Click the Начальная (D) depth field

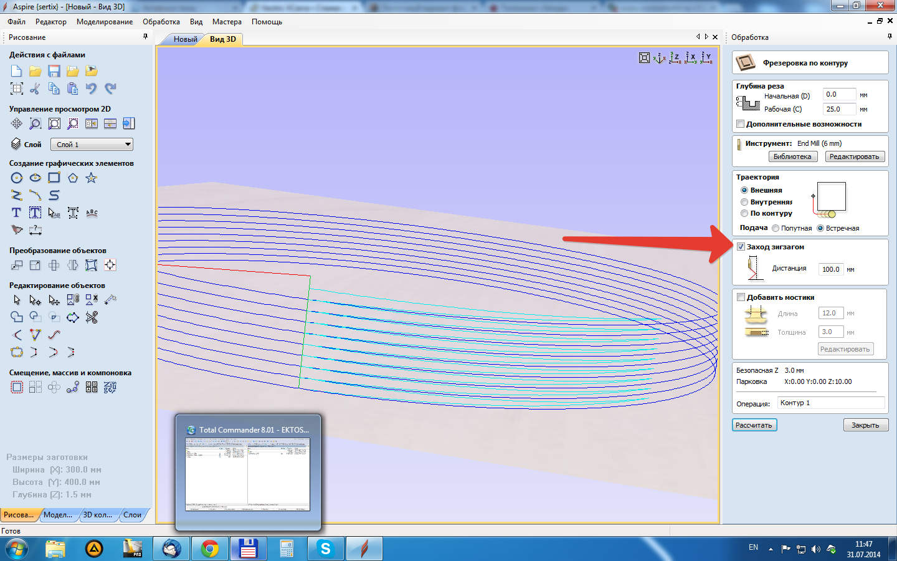point(839,95)
